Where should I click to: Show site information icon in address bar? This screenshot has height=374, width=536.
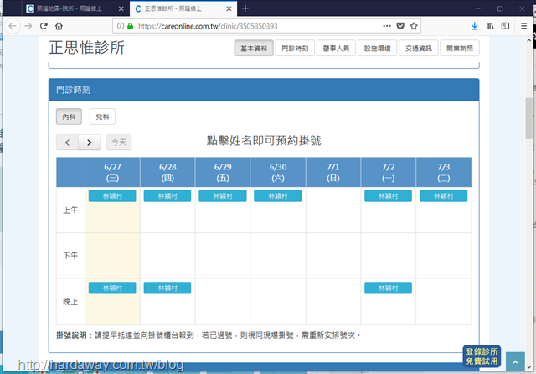pyautogui.click(x=121, y=26)
